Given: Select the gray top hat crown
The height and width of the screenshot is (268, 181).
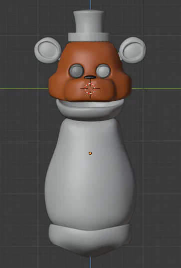Looking at the screenshot, I should tap(89, 21).
